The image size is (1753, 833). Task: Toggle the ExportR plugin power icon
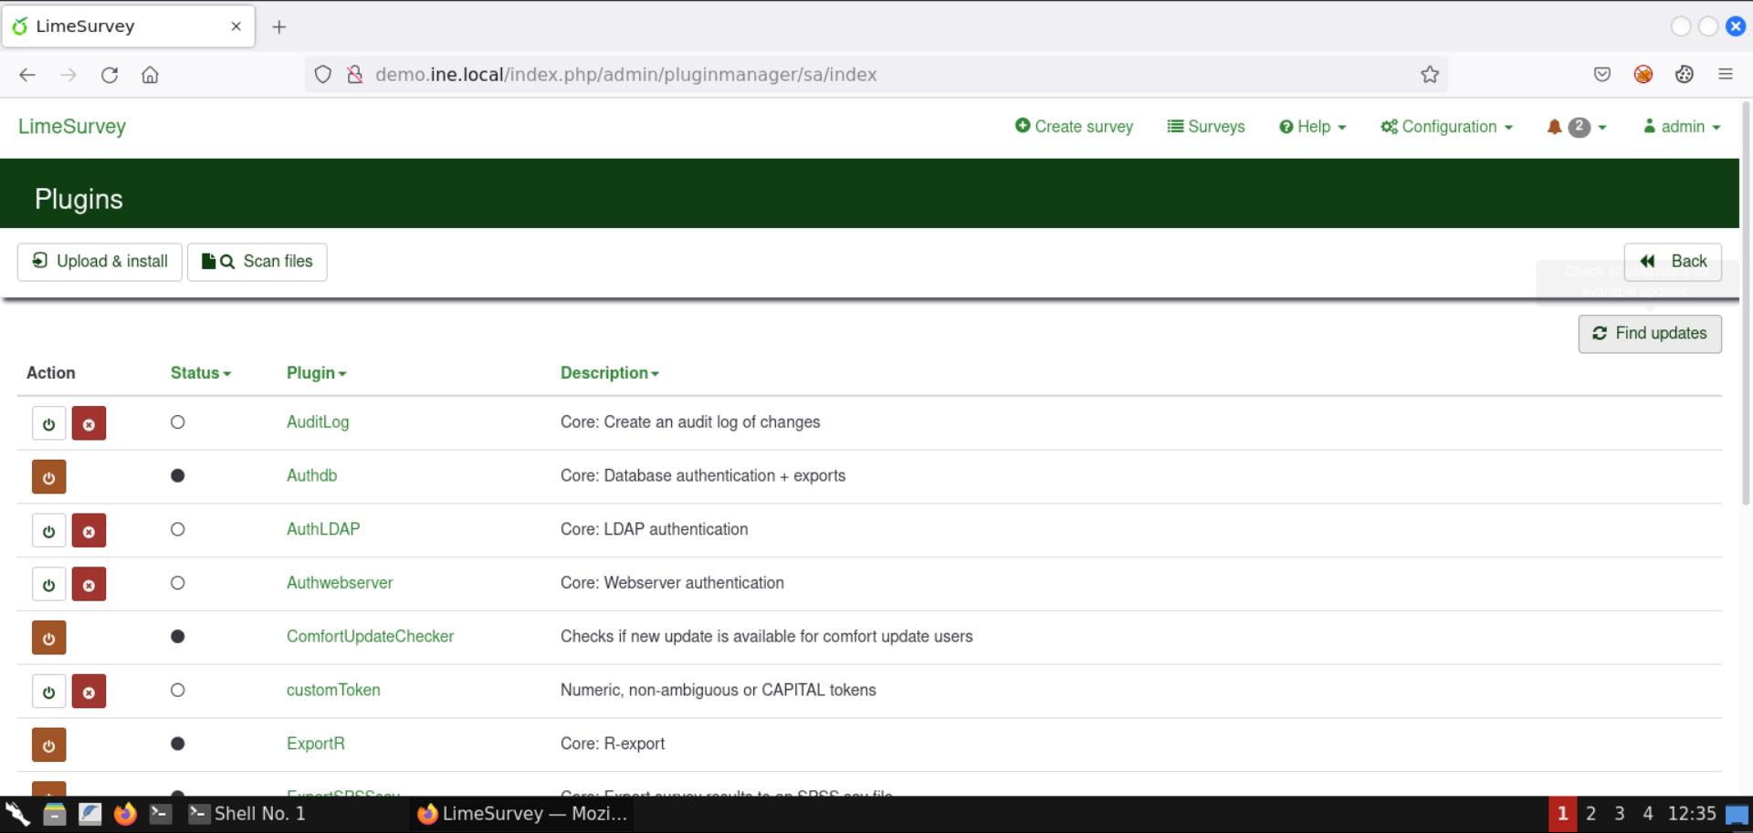pos(48,744)
